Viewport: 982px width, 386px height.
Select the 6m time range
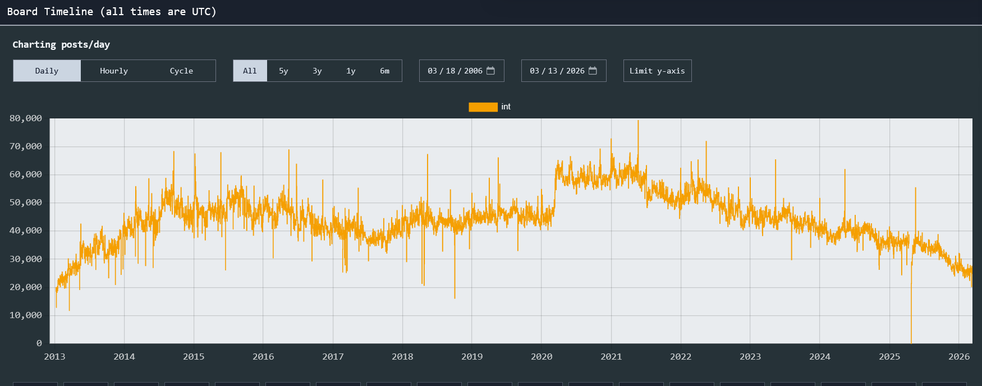click(x=384, y=71)
